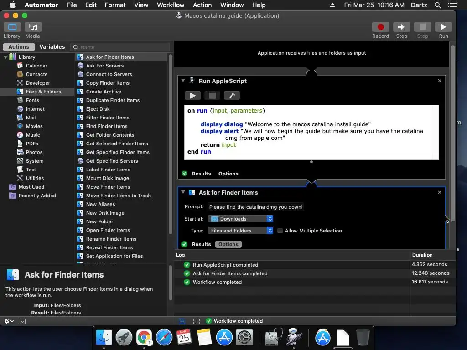Show Results of Run AppleScript action
The width and height of the screenshot is (467, 350).
(201, 174)
